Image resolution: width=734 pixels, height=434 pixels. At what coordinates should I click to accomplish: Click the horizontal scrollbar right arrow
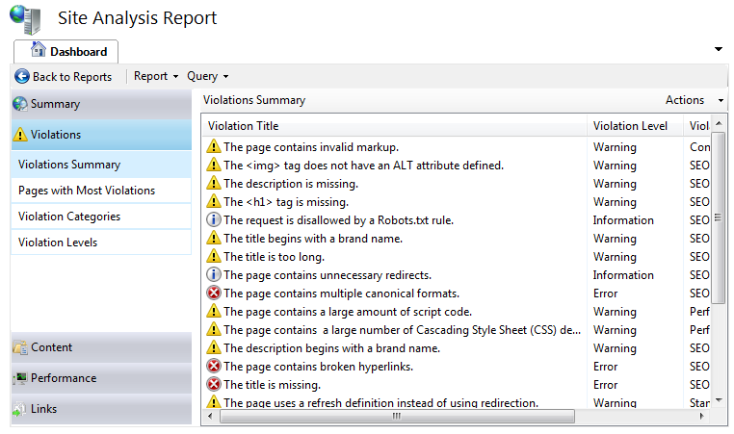tap(701, 417)
